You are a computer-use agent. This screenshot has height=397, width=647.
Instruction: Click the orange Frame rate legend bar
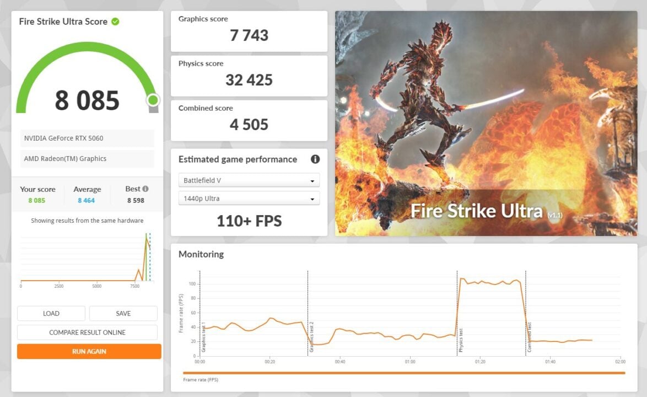[x=404, y=373]
